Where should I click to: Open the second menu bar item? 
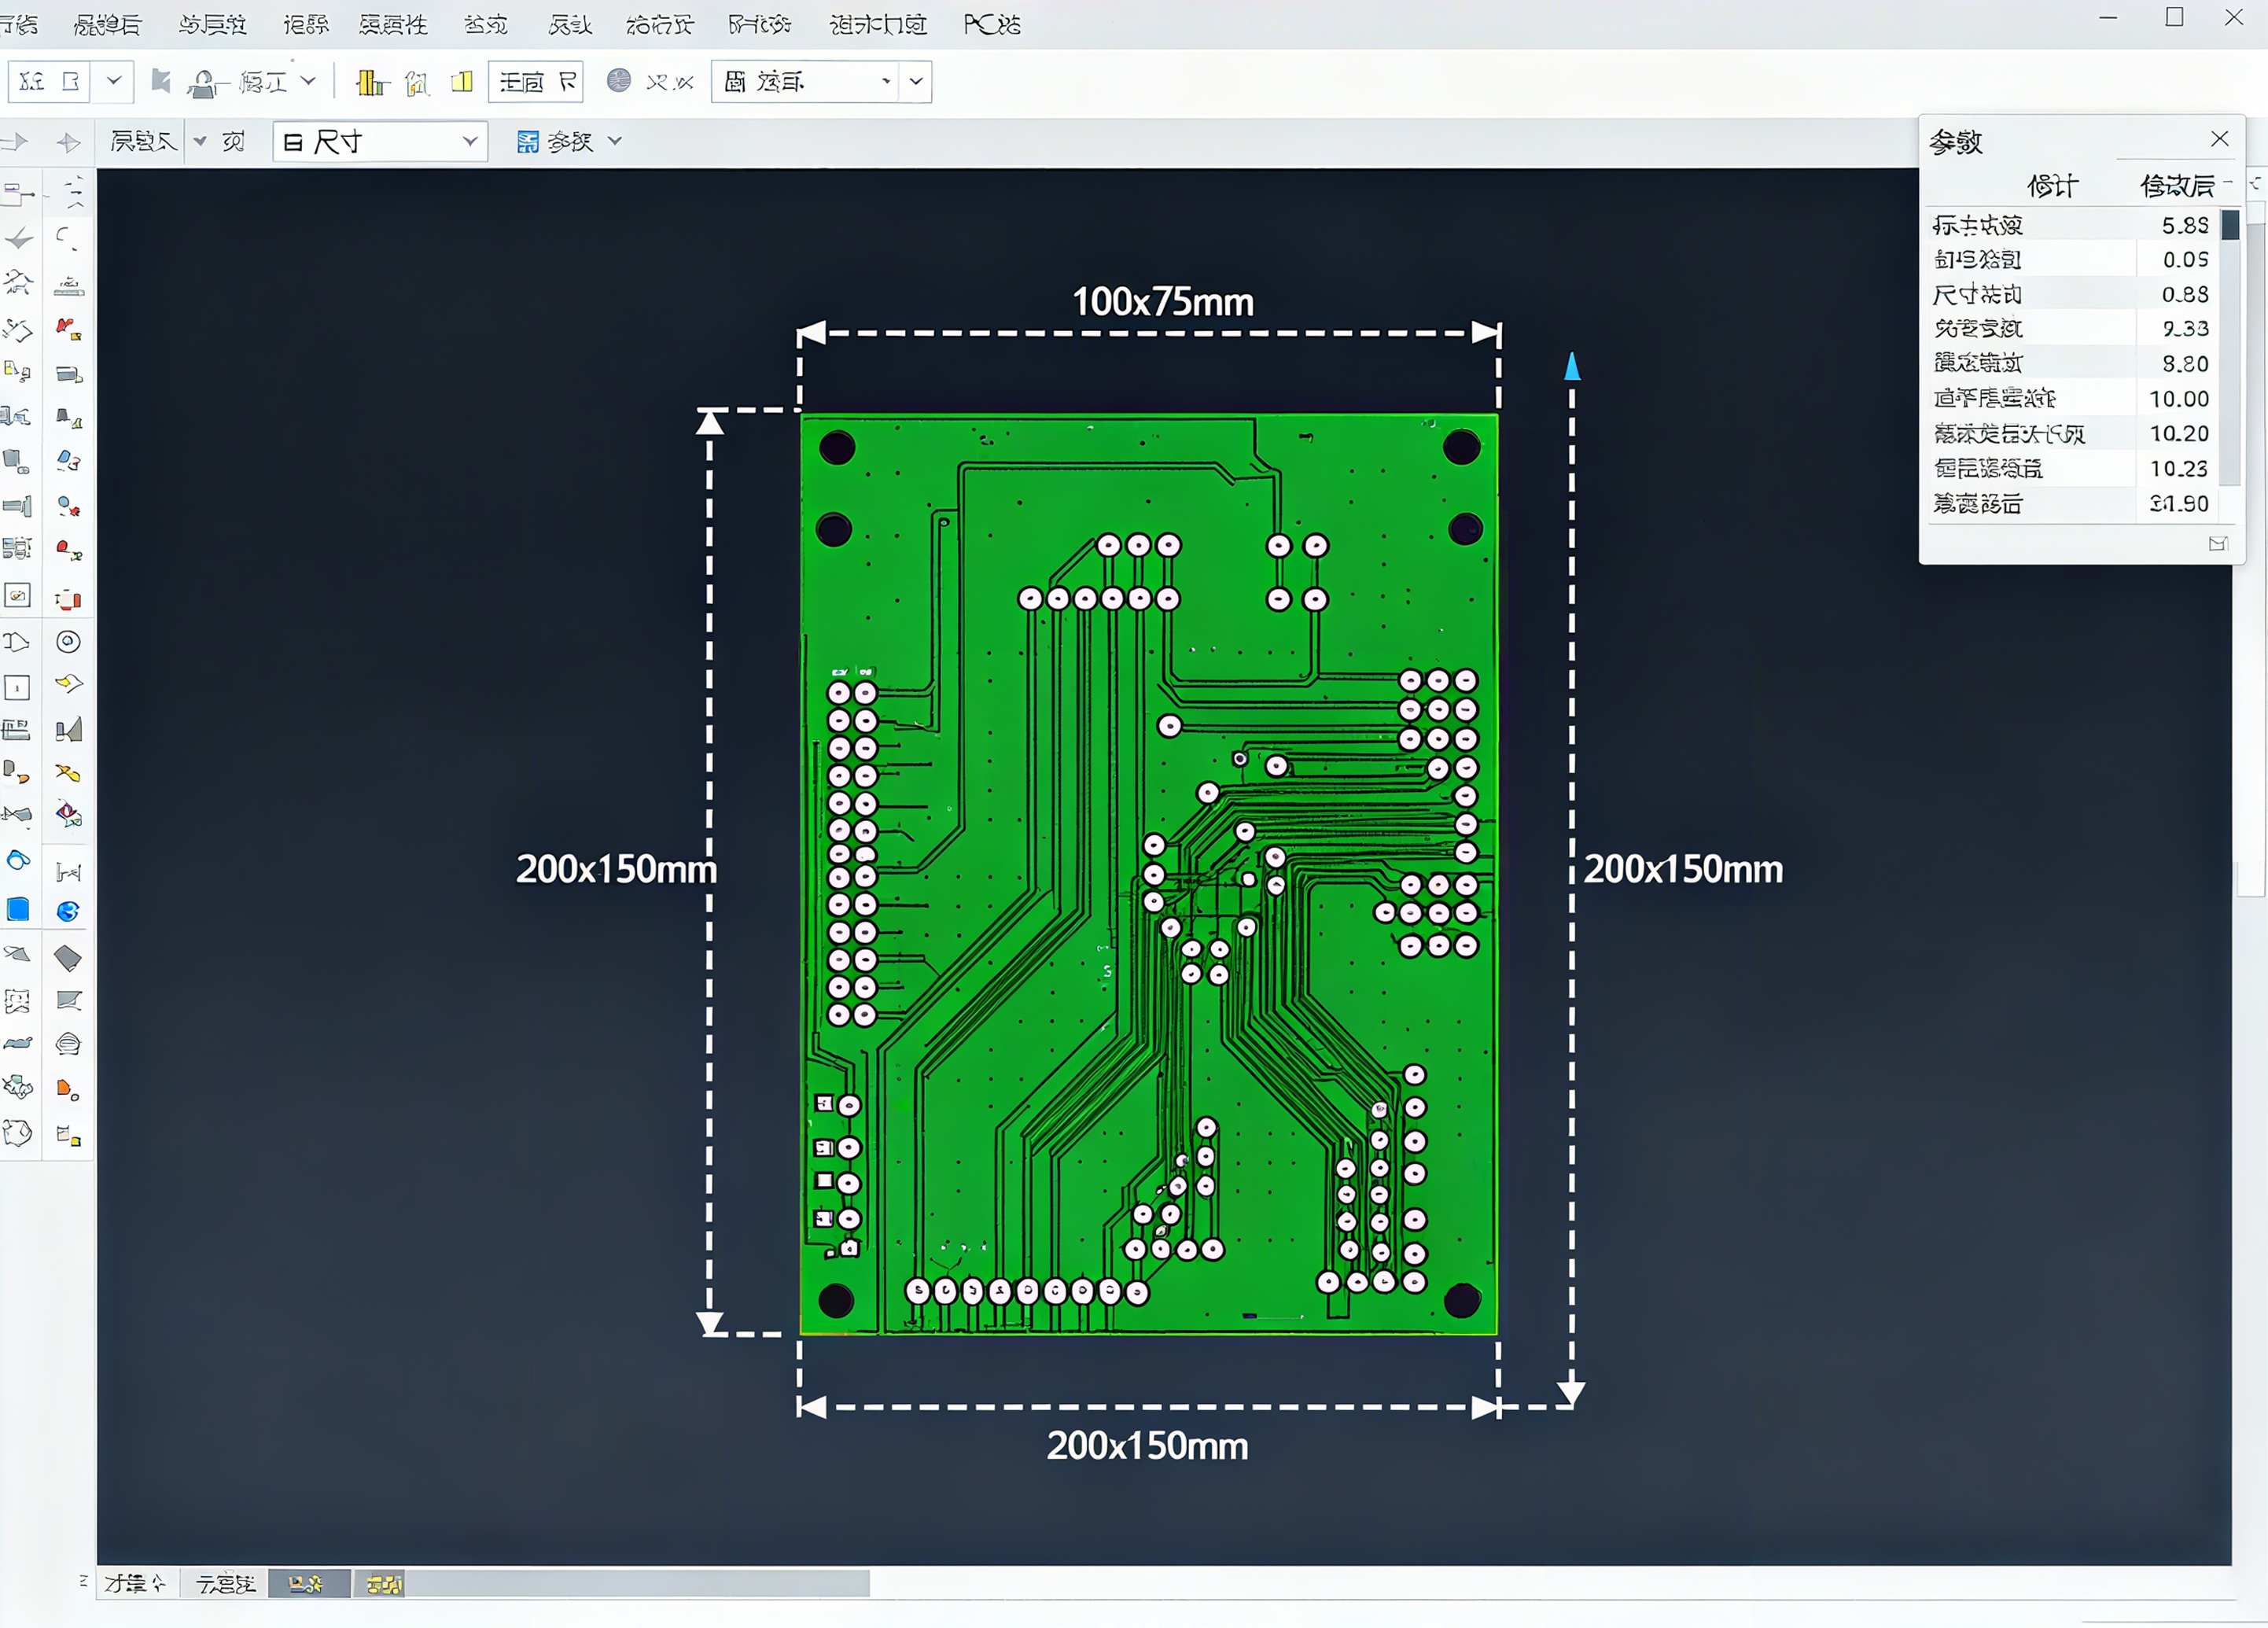[x=108, y=25]
